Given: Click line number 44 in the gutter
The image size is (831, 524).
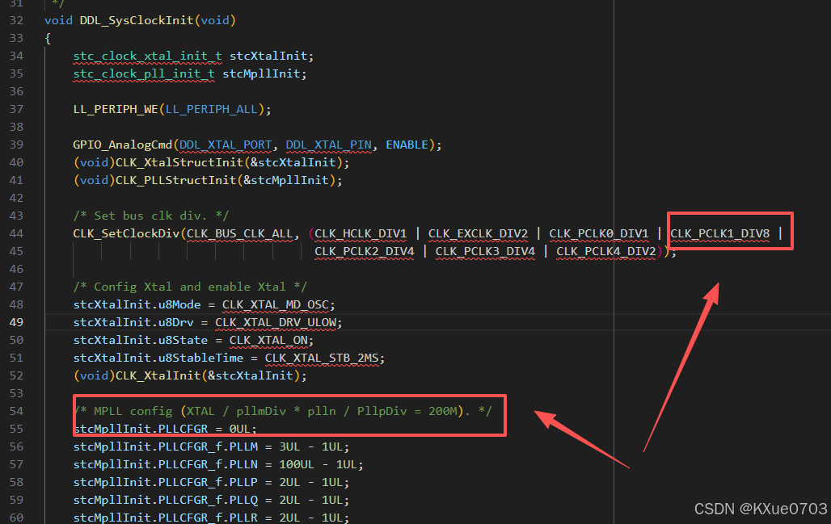Looking at the screenshot, I should coord(16,233).
